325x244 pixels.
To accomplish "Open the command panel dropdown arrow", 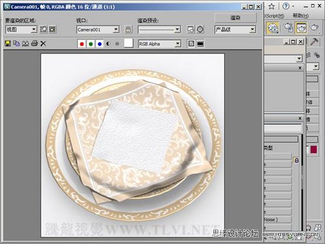I will (x=316, y=66).
